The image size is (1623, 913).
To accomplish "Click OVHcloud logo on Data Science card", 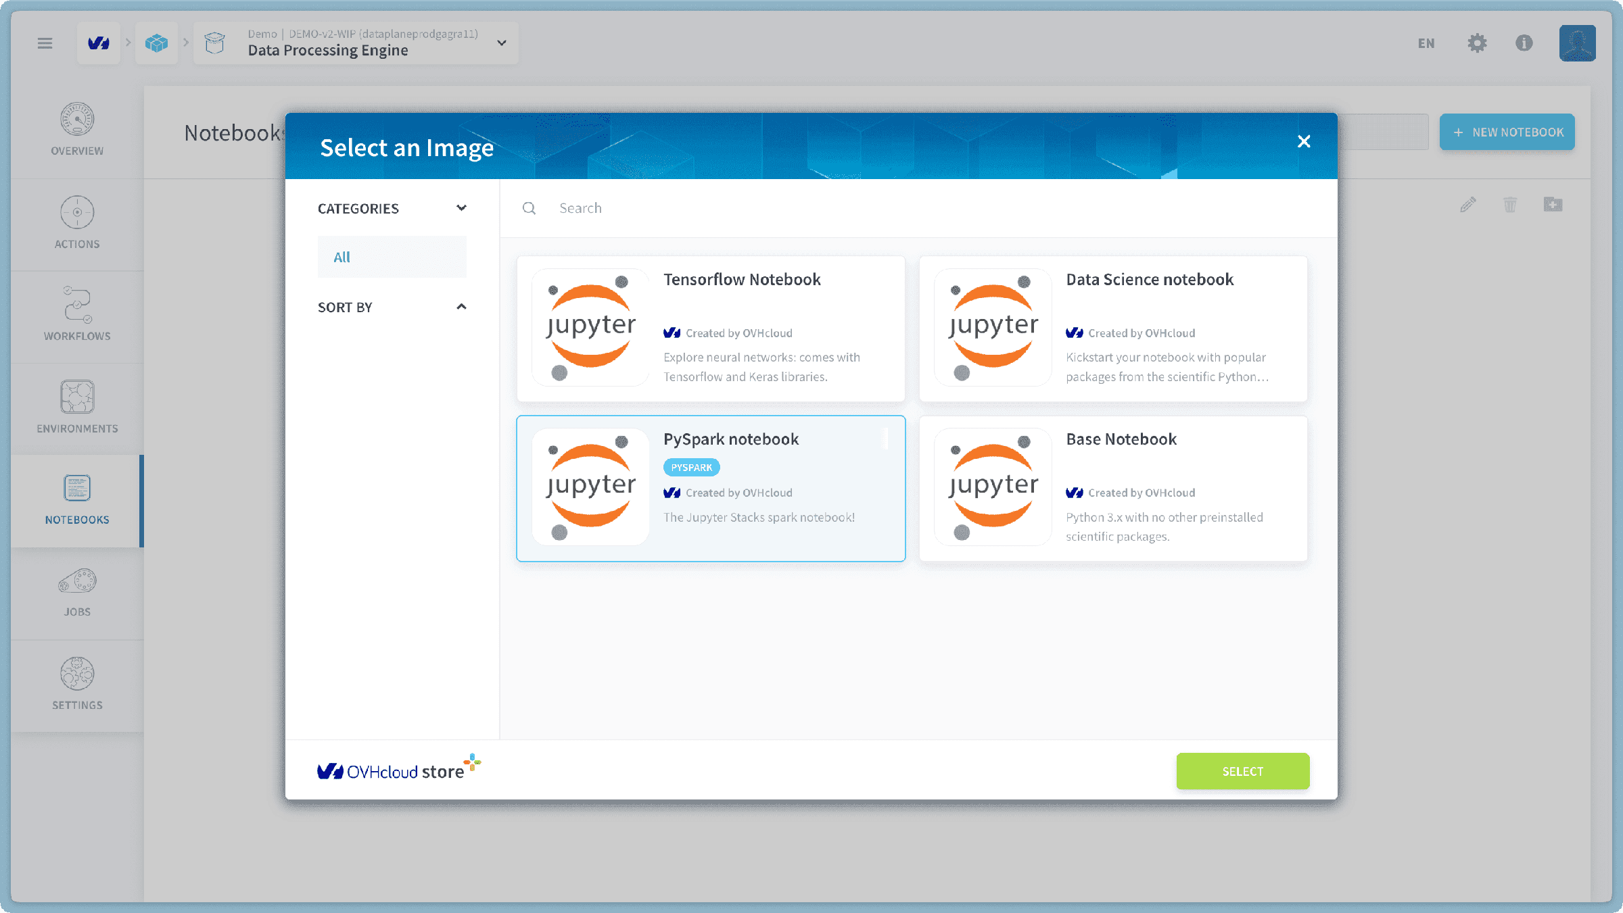I will coord(1075,333).
